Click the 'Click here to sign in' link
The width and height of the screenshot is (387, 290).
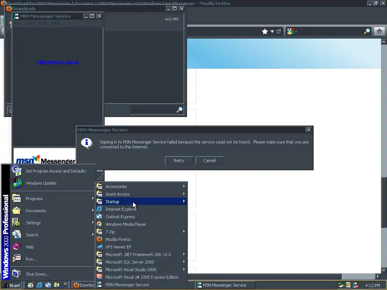coord(58,62)
